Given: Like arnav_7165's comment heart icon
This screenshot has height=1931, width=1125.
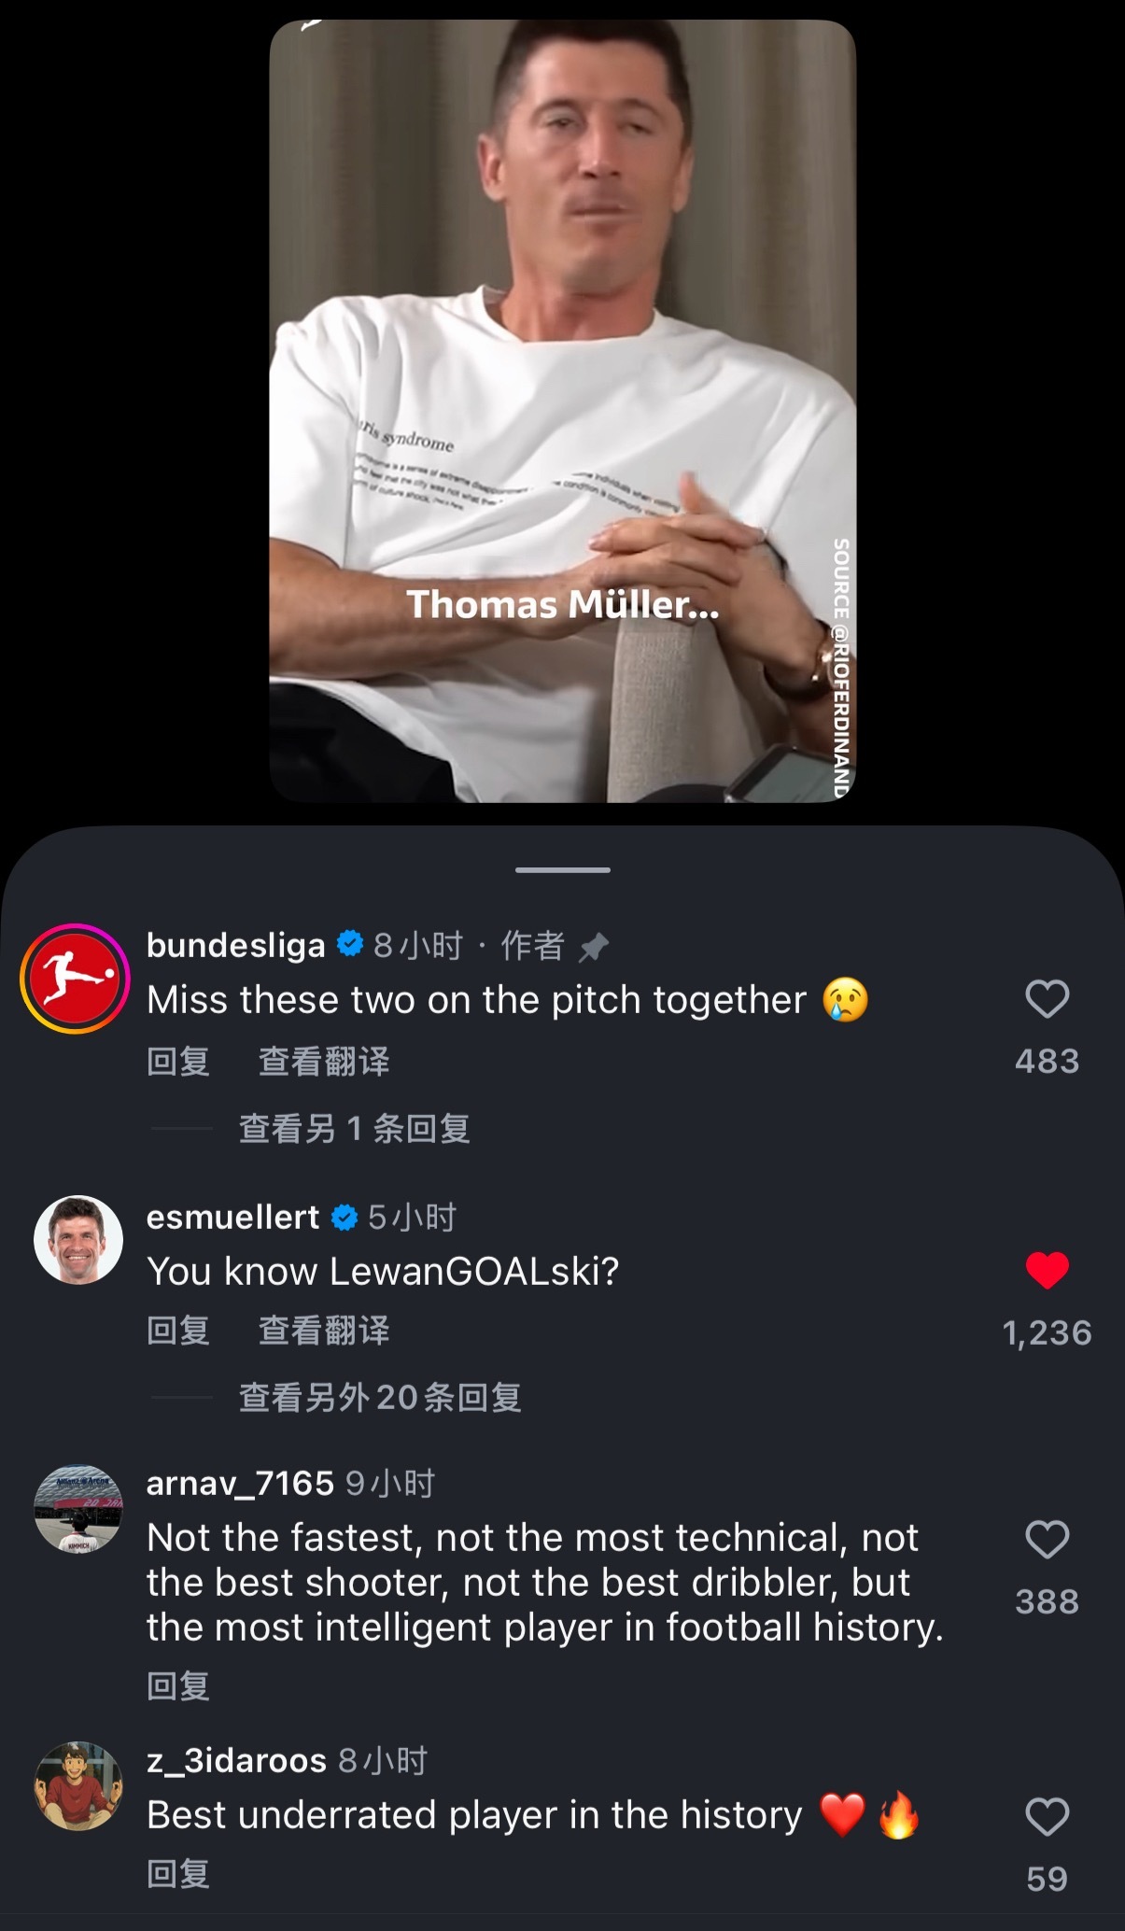Looking at the screenshot, I should pos(1047,1540).
